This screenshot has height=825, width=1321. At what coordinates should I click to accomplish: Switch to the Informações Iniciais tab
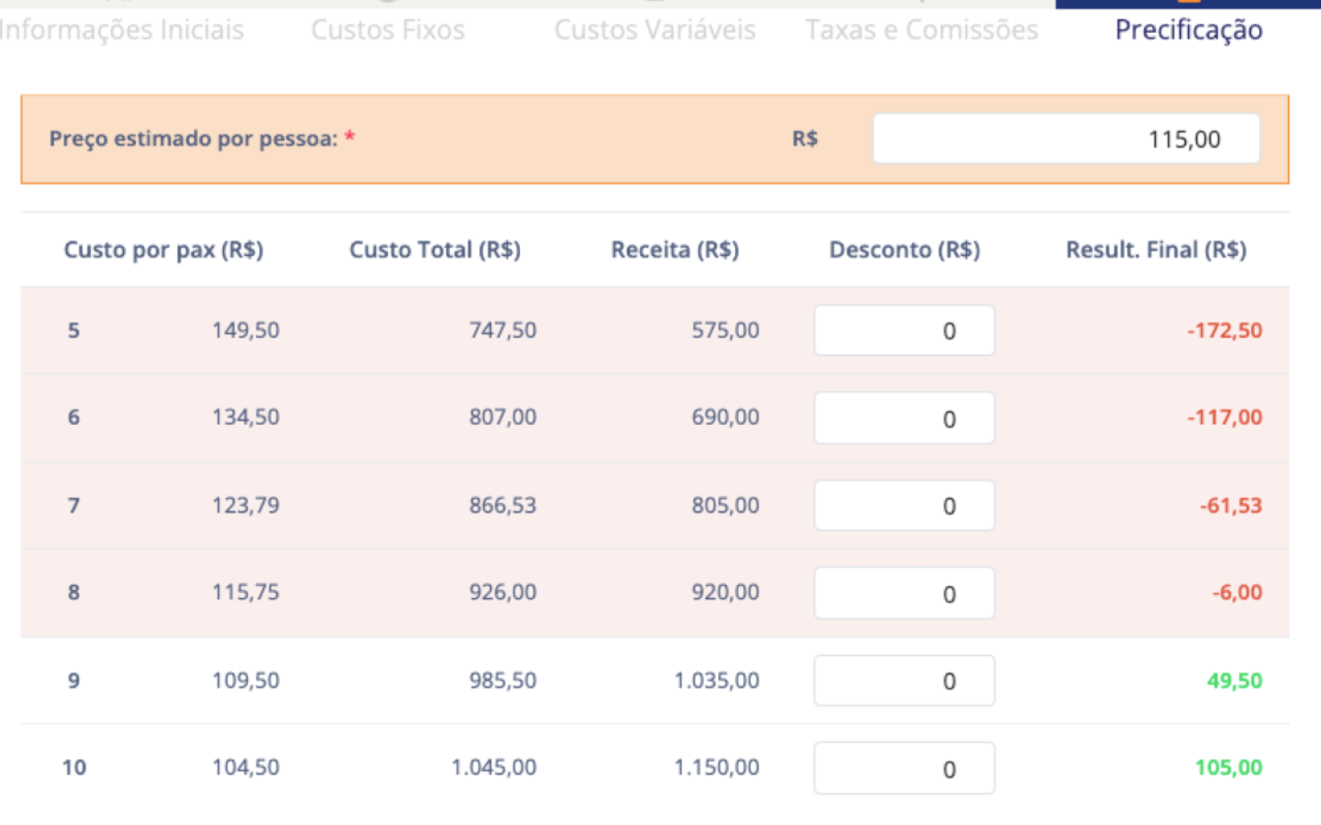point(121,30)
